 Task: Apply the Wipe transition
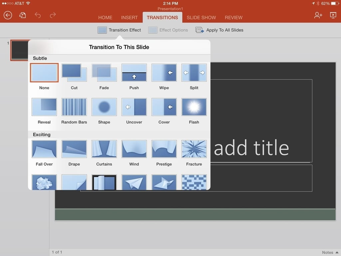164,73
